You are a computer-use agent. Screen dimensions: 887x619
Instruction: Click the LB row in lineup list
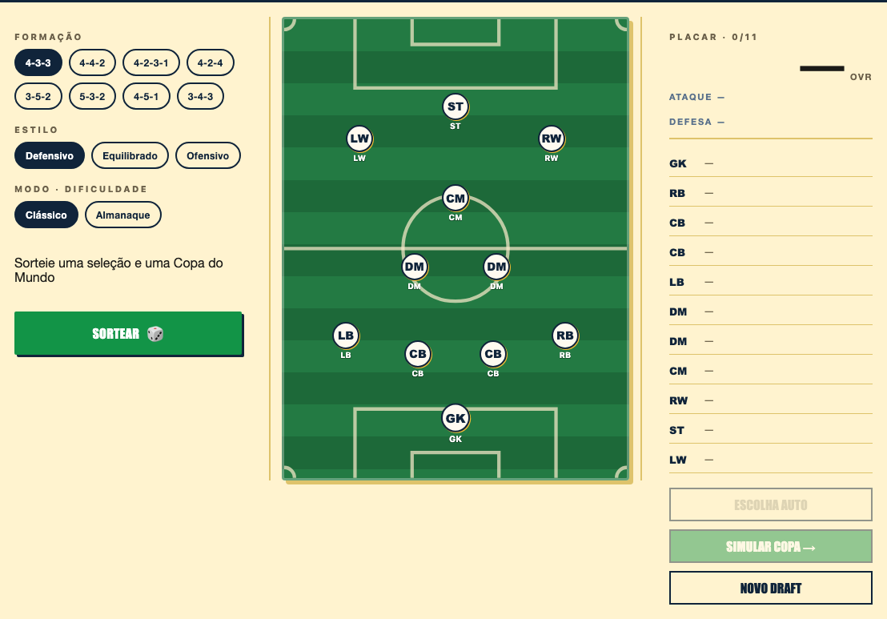(x=770, y=282)
